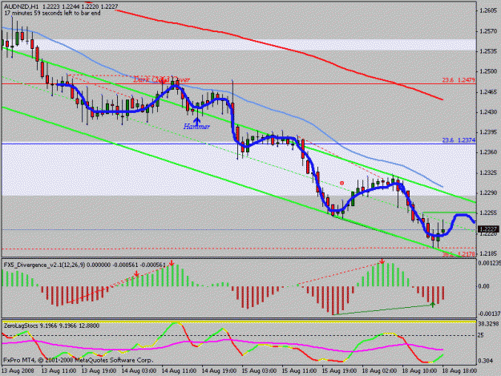The height and width of the screenshot is (376, 501).
Task: Click the 0.304 stochastic scale value
Action: click(x=485, y=361)
